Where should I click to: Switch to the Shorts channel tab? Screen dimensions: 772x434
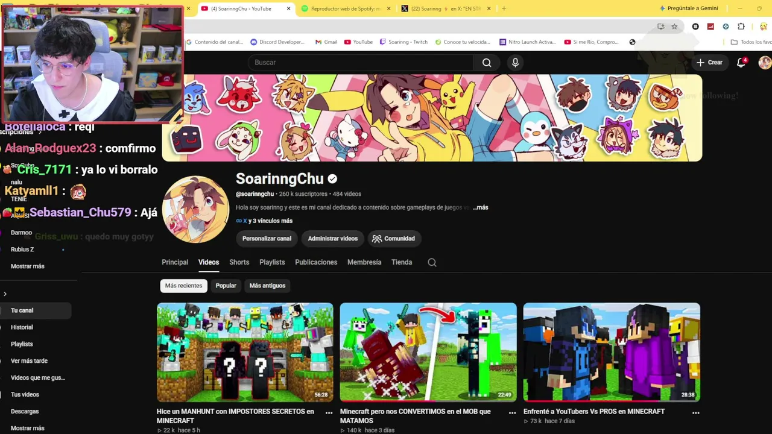coord(239,262)
